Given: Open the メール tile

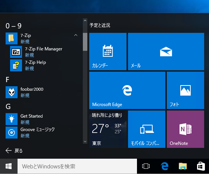Looking at the screenshot, I should coord(166,52).
